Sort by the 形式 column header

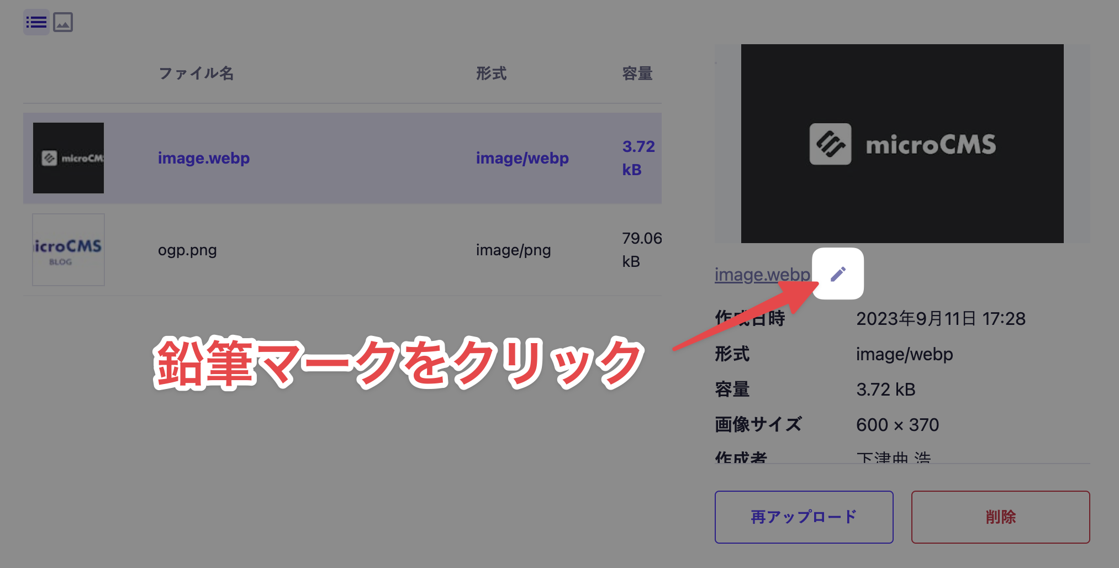click(x=490, y=73)
